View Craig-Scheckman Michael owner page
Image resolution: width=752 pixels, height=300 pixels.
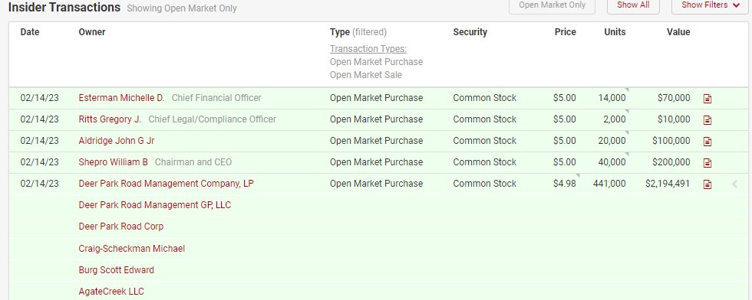[x=132, y=249]
